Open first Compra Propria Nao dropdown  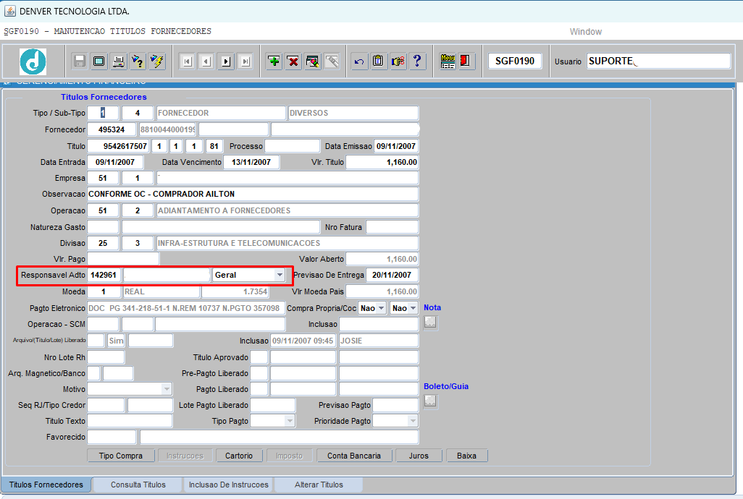coord(382,308)
